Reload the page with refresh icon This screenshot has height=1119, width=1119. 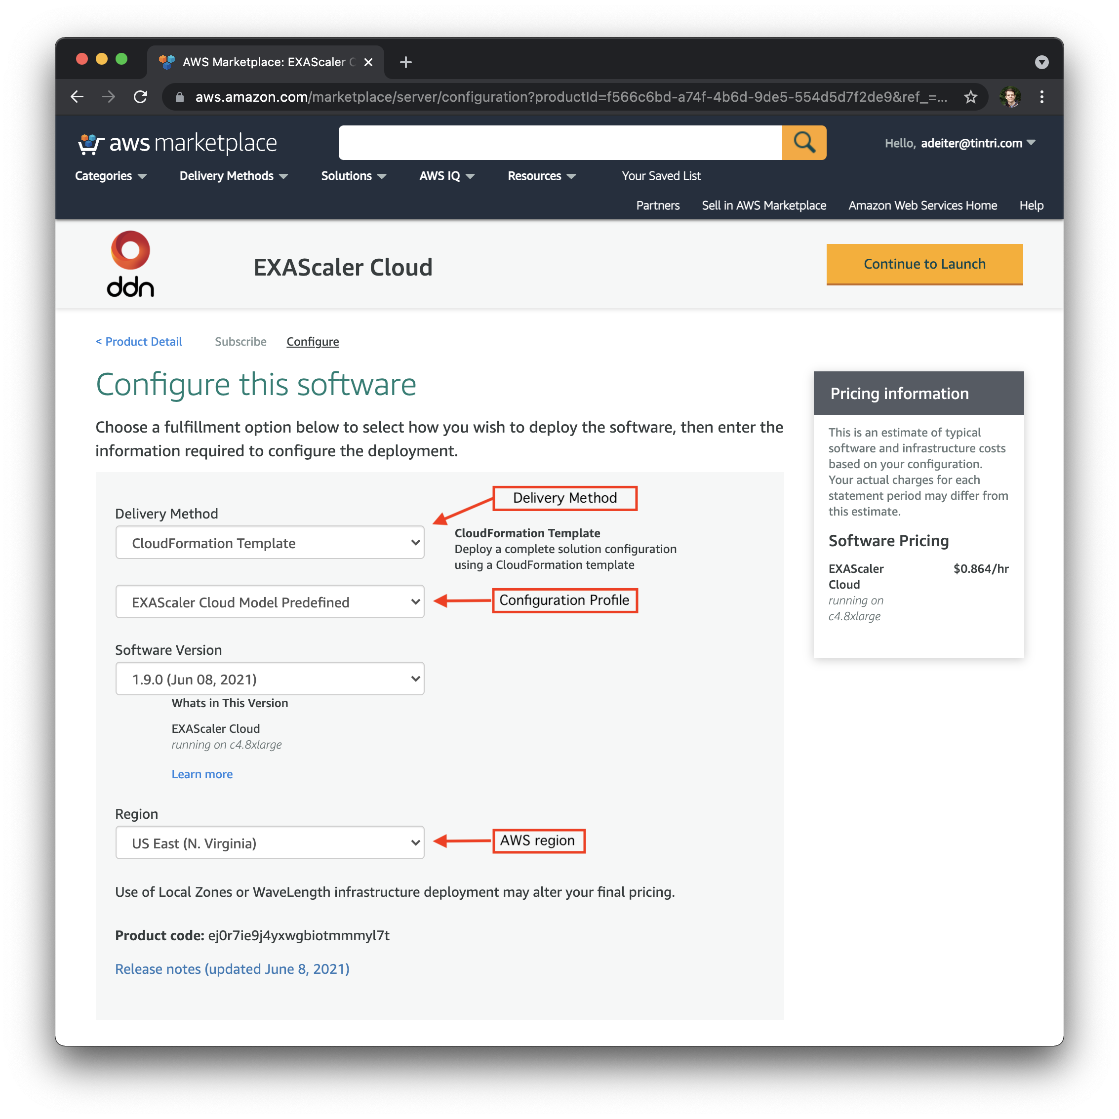pyautogui.click(x=141, y=97)
